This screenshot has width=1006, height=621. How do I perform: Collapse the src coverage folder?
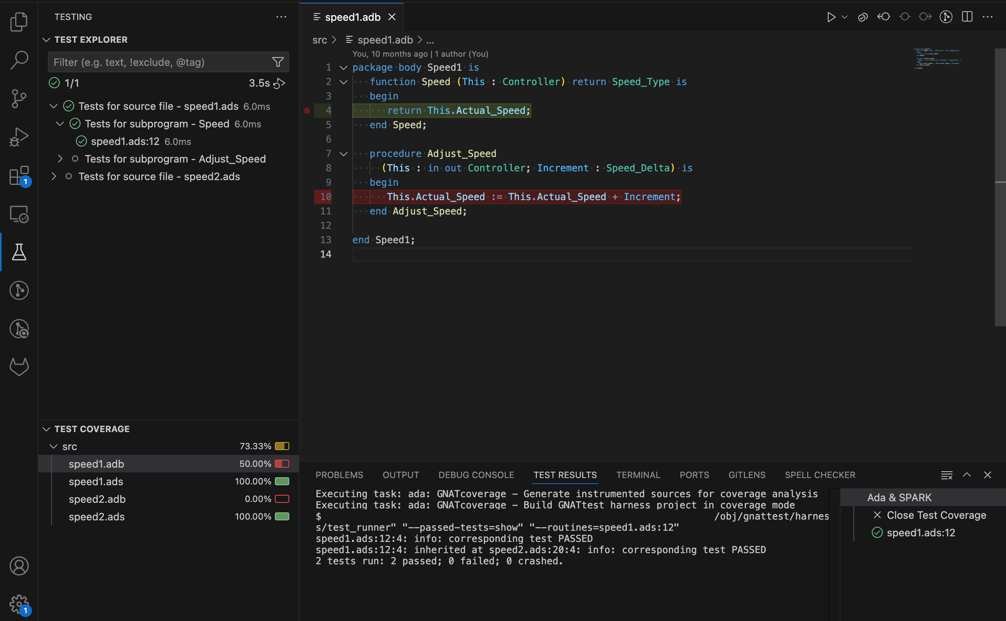coord(54,446)
